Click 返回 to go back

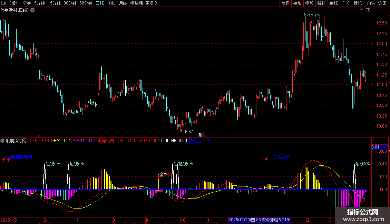click(382, 3)
